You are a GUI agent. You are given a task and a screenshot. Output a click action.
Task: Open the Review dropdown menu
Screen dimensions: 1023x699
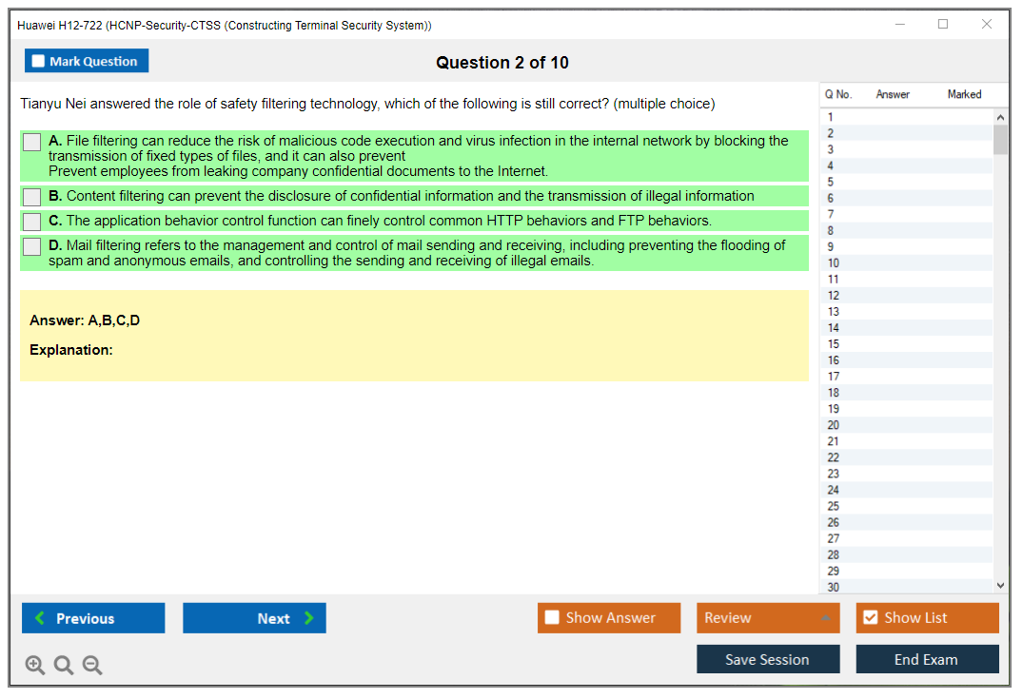tap(767, 618)
